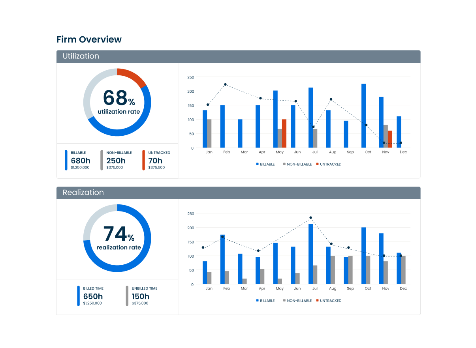476x348 pixels.
Task: Click the 74% realization rate donut center
Action: pyautogui.click(x=117, y=238)
